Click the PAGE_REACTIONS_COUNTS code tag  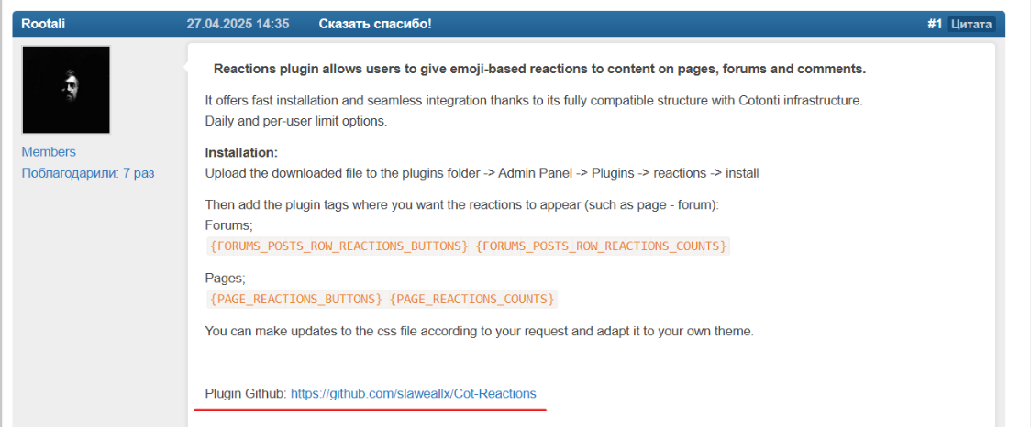(472, 299)
